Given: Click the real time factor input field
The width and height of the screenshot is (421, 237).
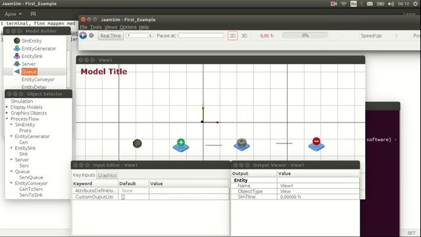Looking at the screenshot, I should (x=137, y=36).
